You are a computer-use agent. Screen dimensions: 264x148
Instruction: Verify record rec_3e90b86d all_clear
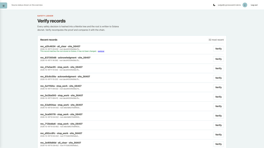point(218,144)
